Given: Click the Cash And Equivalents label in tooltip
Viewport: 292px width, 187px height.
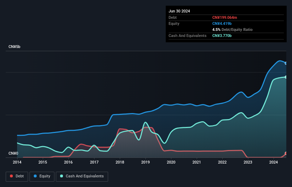Looking at the screenshot, I should pyautogui.click(x=187, y=36).
